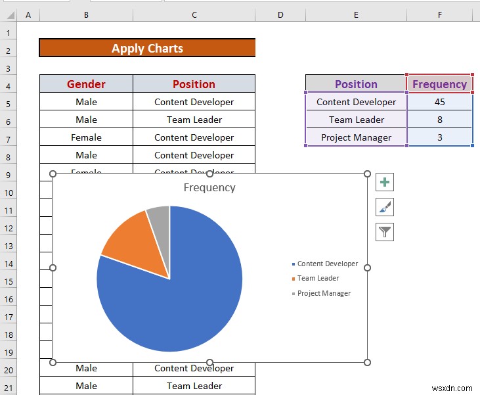Select frequency value 3 cell
480x395 pixels.
[x=439, y=137]
